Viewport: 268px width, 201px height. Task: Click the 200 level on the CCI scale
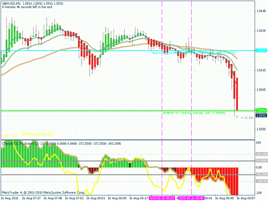(x=259, y=143)
